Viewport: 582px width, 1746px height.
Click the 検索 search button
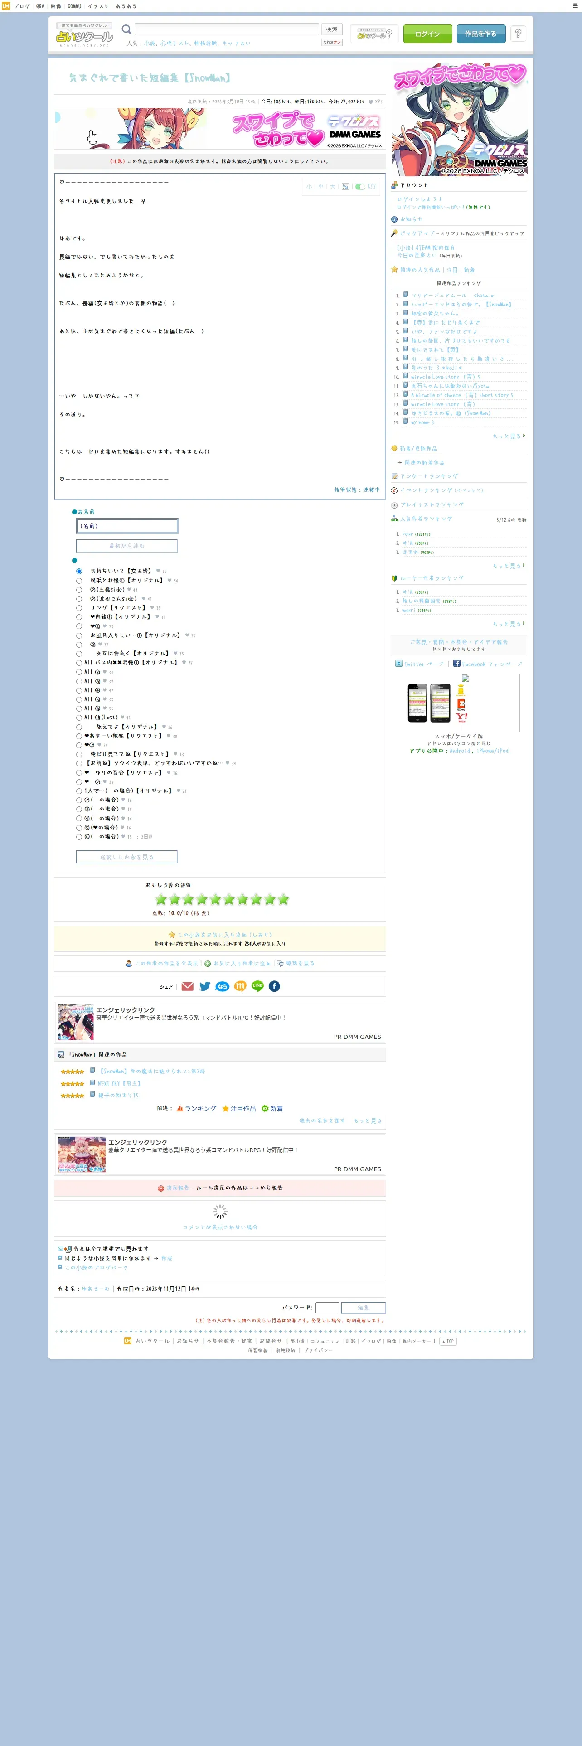tap(332, 29)
